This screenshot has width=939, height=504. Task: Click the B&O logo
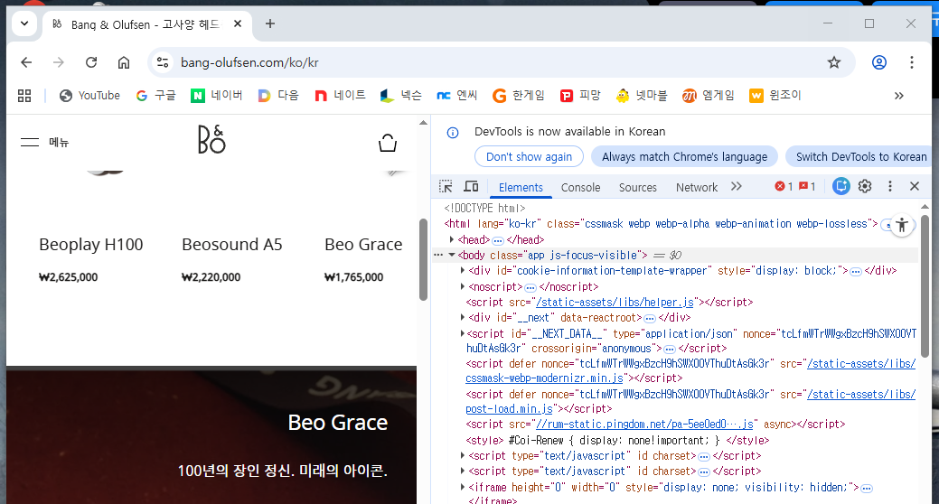211,139
